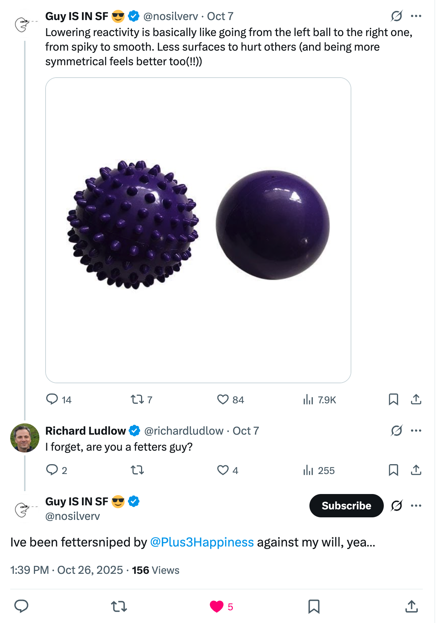The image size is (441, 623).
Task: Repost the fettersniped tweet
Action: click(x=119, y=606)
